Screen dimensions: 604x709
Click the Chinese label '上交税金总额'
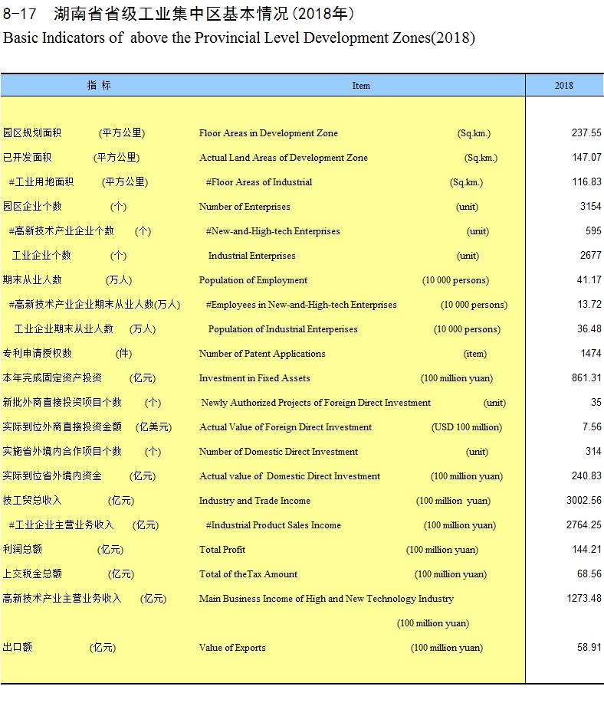click(x=32, y=573)
